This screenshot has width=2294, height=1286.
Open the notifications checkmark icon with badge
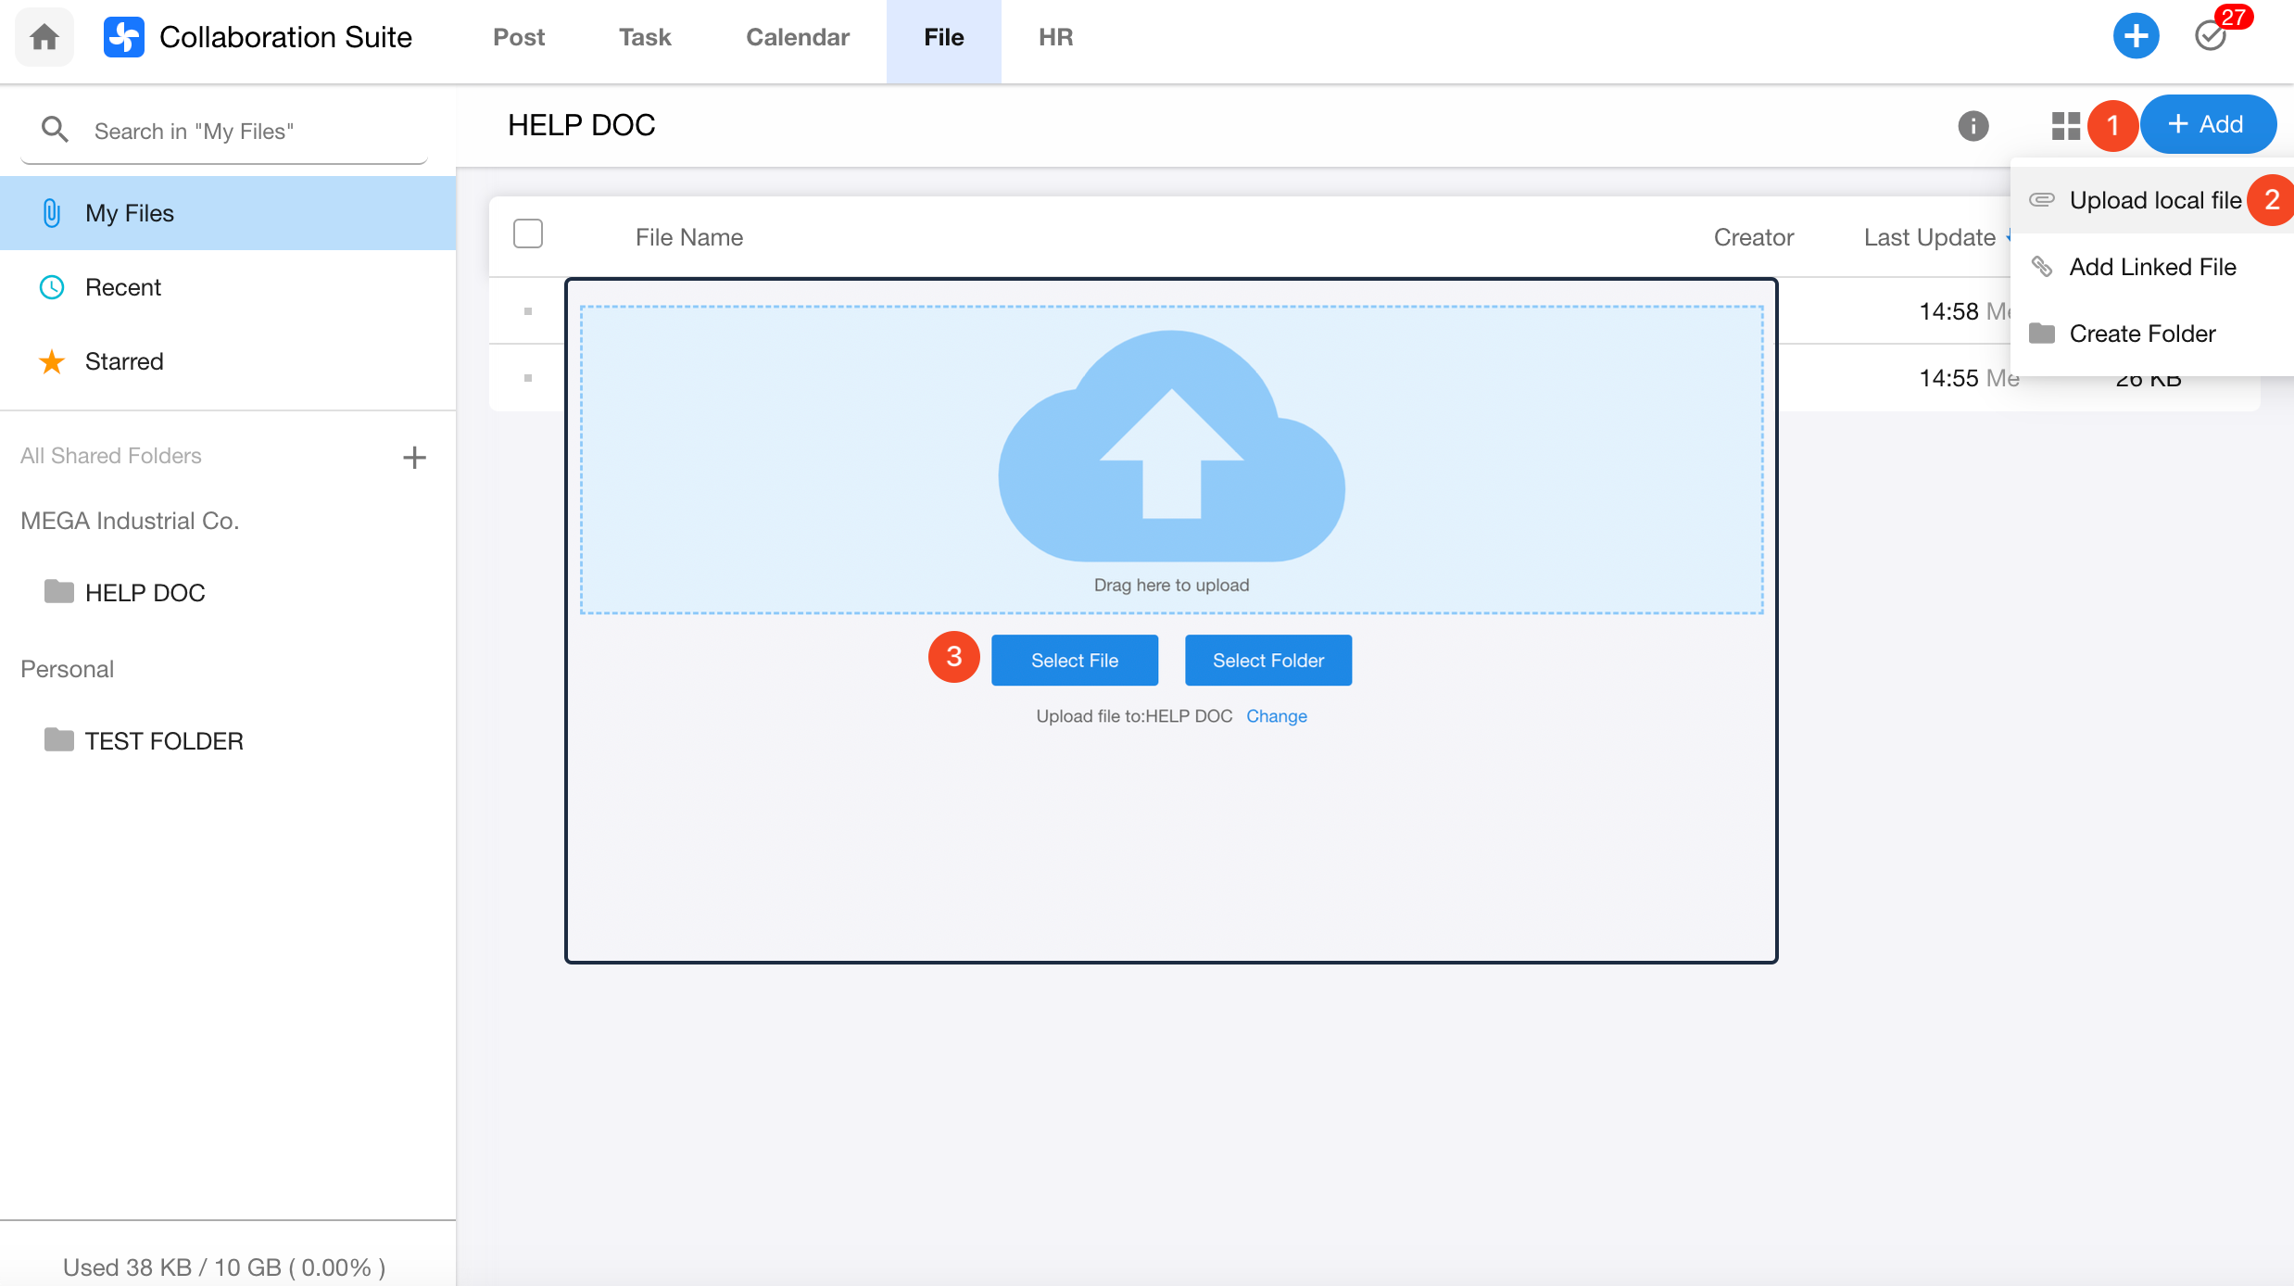pos(2212,36)
